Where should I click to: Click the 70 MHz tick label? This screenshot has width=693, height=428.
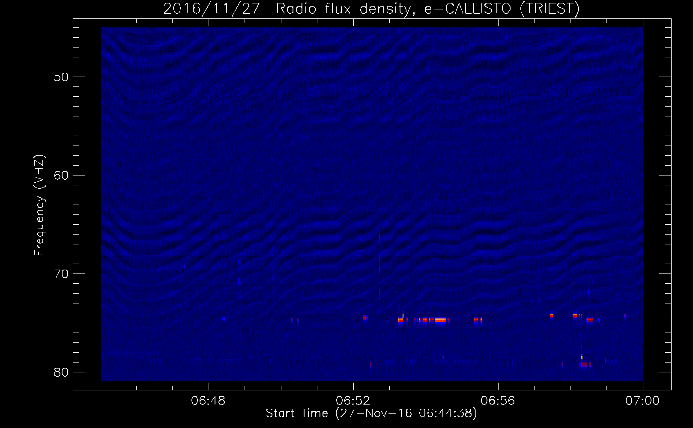[61, 274]
